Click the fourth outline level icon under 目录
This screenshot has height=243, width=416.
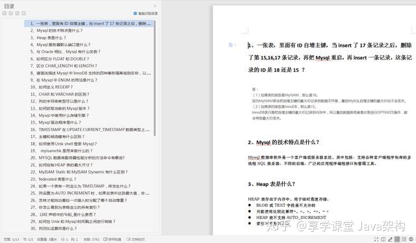tap(23, 13)
